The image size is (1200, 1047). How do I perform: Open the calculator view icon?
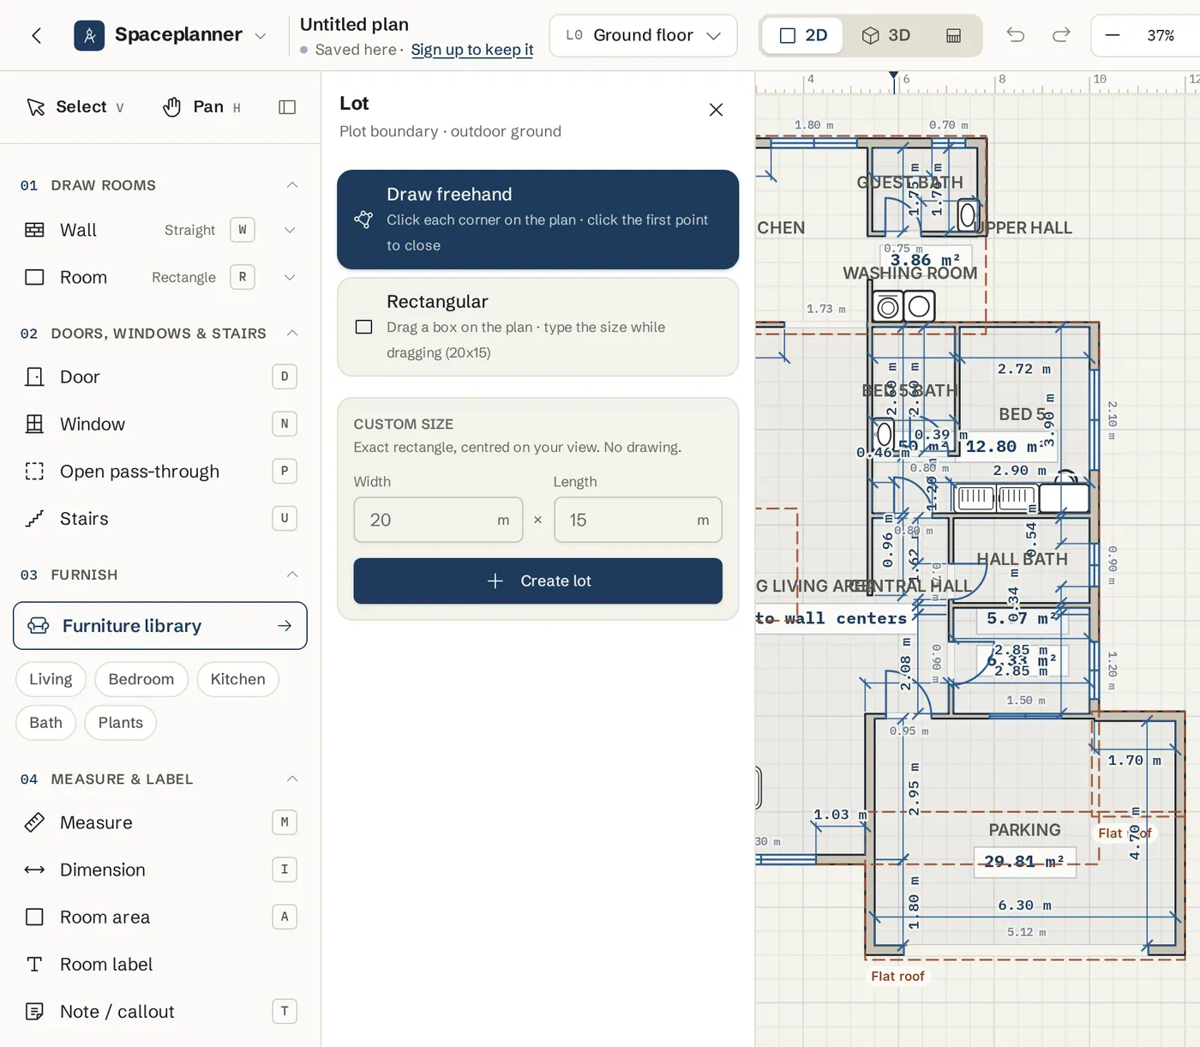[x=953, y=35]
